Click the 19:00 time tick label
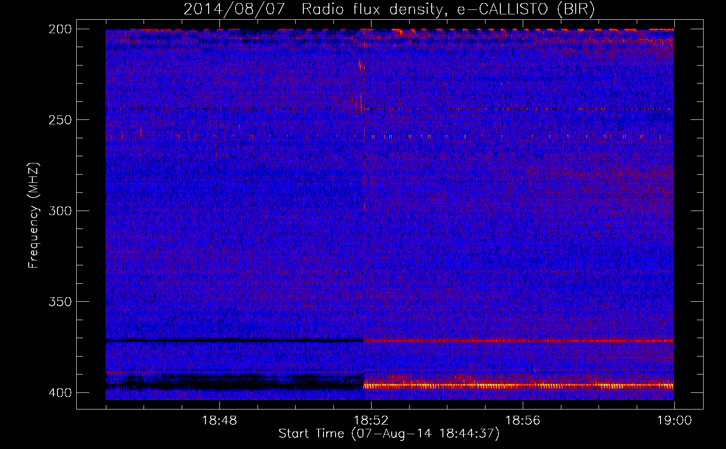 tap(674, 421)
